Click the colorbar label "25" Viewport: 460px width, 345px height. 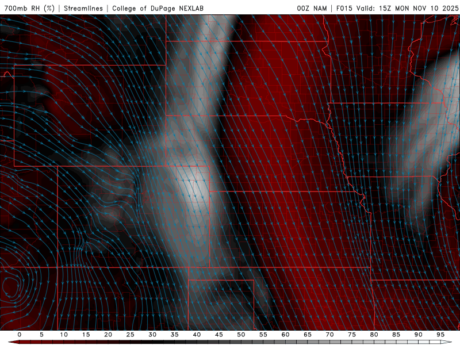click(x=131, y=335)
